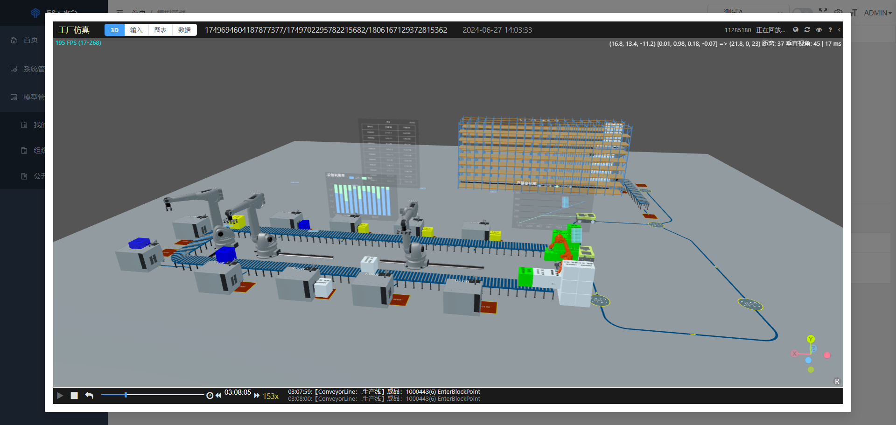Open the ADMIN user dropdown

click(x=877, y=13)
